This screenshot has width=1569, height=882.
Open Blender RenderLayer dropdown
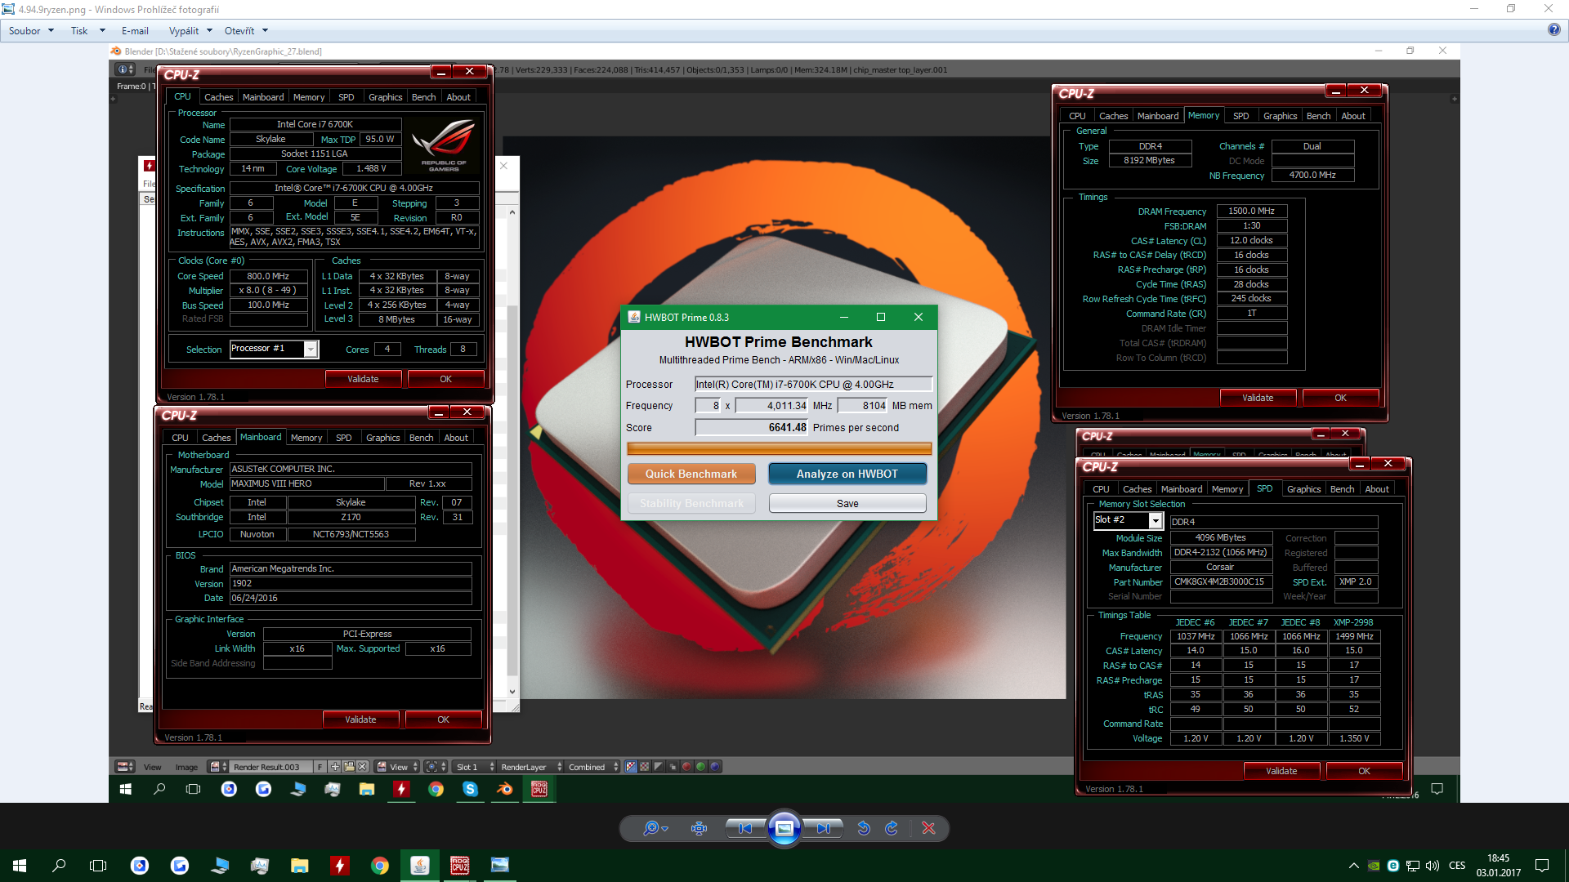pos(531,767)
